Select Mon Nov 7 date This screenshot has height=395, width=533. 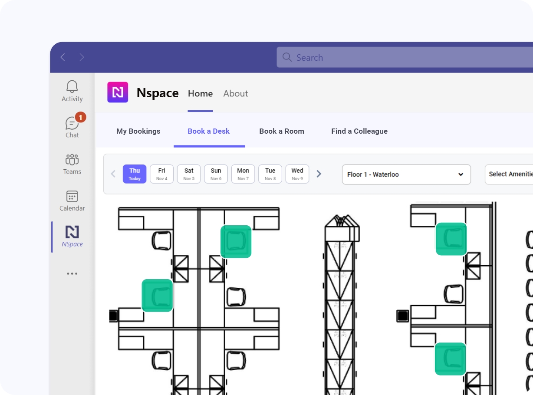coord(243,174)
